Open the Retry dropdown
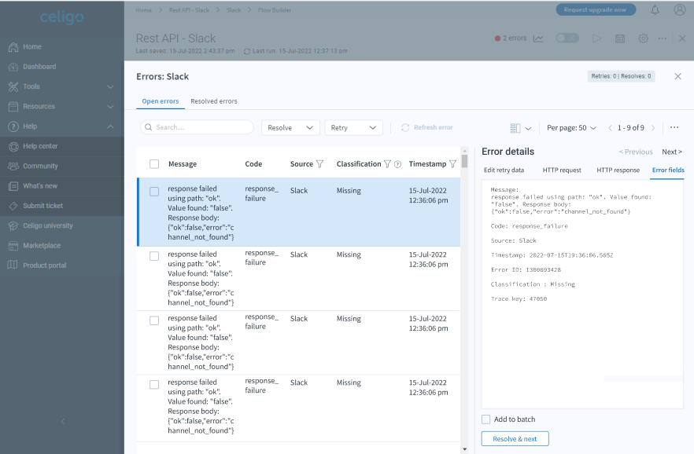This screenshot has height=454, width=694. (353, 127)
